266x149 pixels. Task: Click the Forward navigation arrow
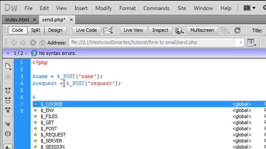click(23, 43)
